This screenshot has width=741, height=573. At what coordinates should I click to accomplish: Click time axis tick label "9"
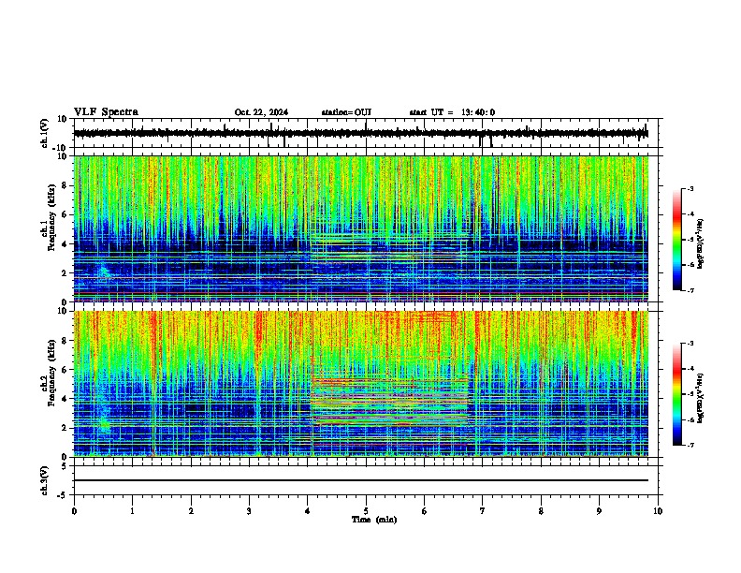click(x=599, y=511)
